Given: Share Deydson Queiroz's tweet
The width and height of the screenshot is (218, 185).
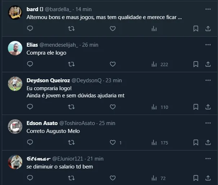Looking at the screenshot, I should click(x=208, y=107).
